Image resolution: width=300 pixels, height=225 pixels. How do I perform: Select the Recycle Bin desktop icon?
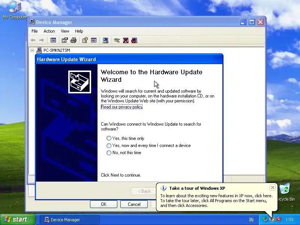coord(285,192)
